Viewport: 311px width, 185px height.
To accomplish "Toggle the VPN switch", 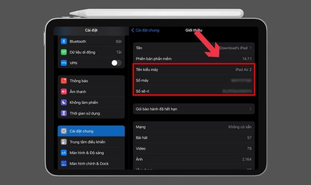I will [x=116, y=63].
